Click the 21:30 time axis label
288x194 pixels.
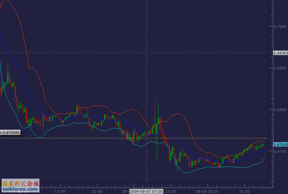pos(244,191)
